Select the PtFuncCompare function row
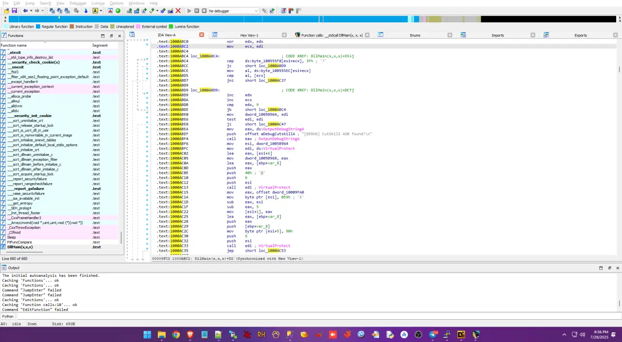Screen dimensions: 622x342 pyautogui.click(x=59, y=242)
